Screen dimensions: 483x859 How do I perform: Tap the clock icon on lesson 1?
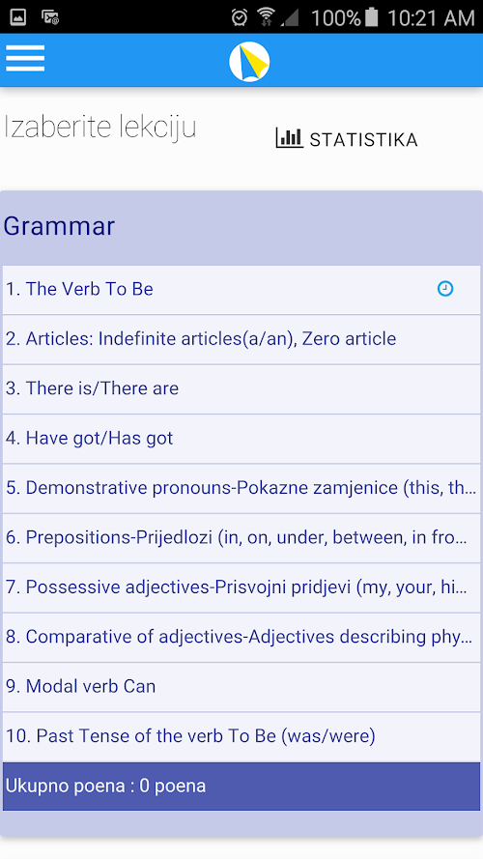pyautogui.click(x=445, y=289)
